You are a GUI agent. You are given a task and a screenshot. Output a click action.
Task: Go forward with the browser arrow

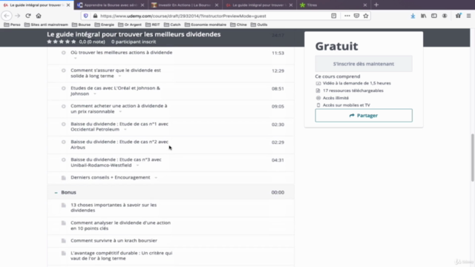click(18, 16)
